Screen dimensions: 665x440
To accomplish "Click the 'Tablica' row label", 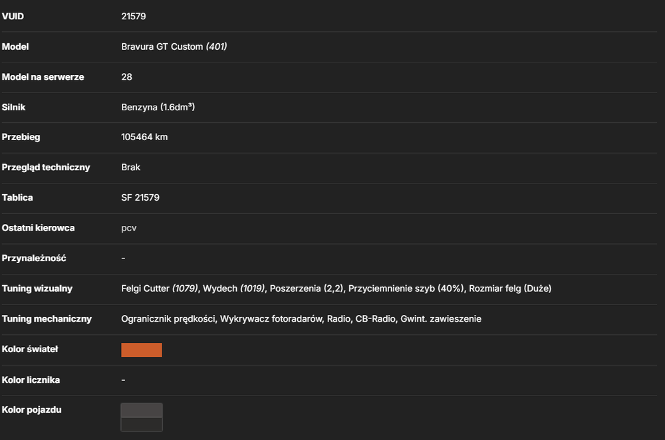I will click(17, 197).
